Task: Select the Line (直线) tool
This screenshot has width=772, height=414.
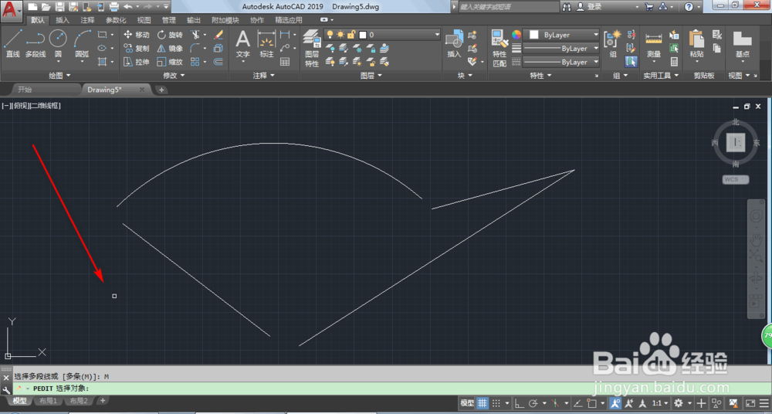Action: (13, 43)
